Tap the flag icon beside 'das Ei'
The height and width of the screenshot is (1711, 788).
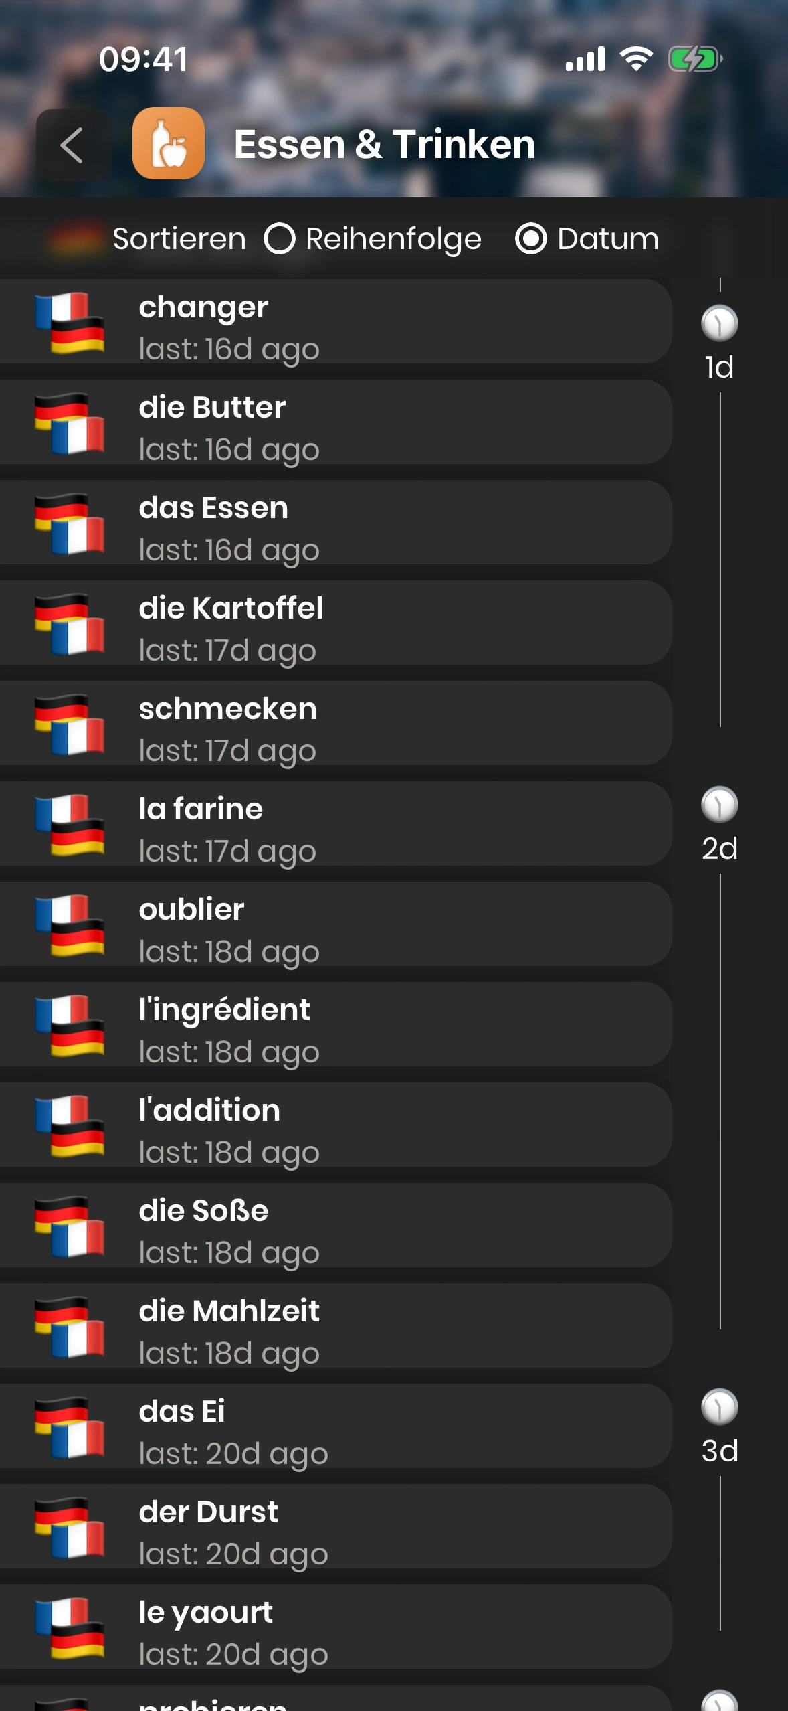(x=70, y=1427)
